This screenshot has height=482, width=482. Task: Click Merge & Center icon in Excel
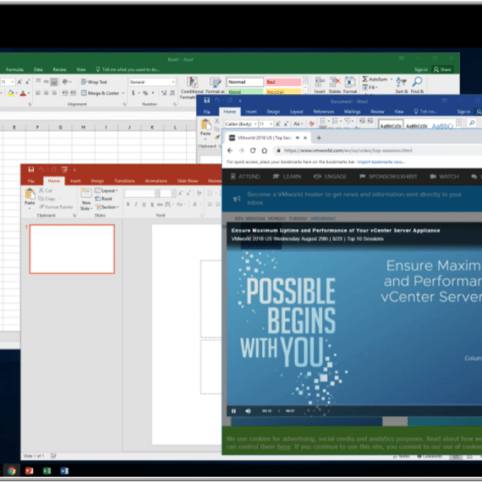pyautogui.click(x=84, y=93)
